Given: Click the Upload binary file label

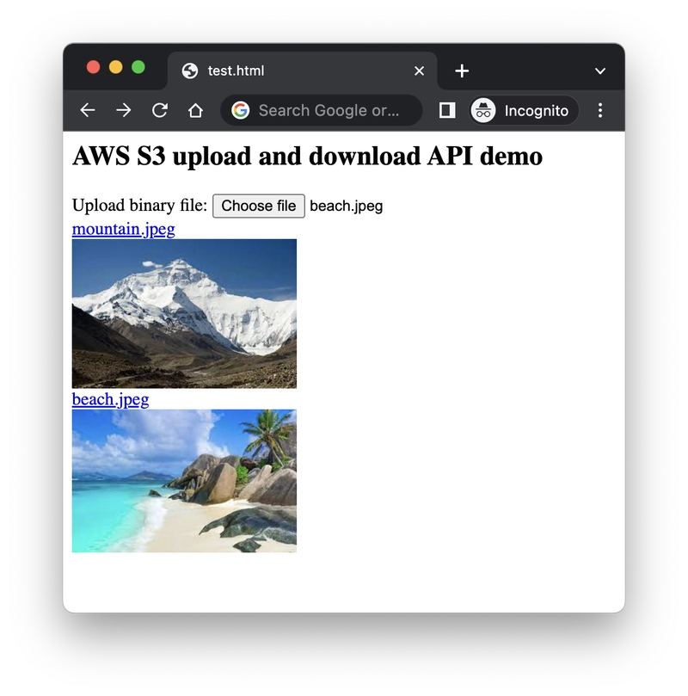Looking at the screenshot, I should coord(139,206).
